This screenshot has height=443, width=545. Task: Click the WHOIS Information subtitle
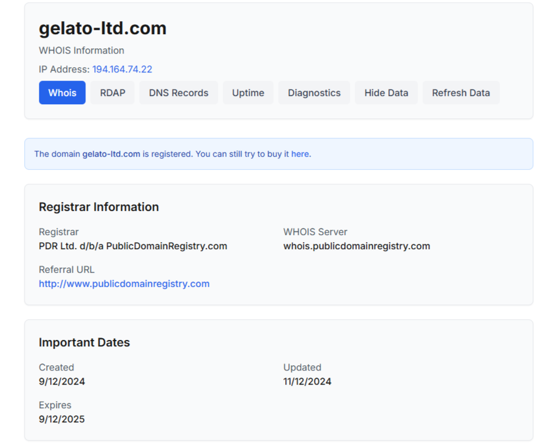tap(81, 51)
